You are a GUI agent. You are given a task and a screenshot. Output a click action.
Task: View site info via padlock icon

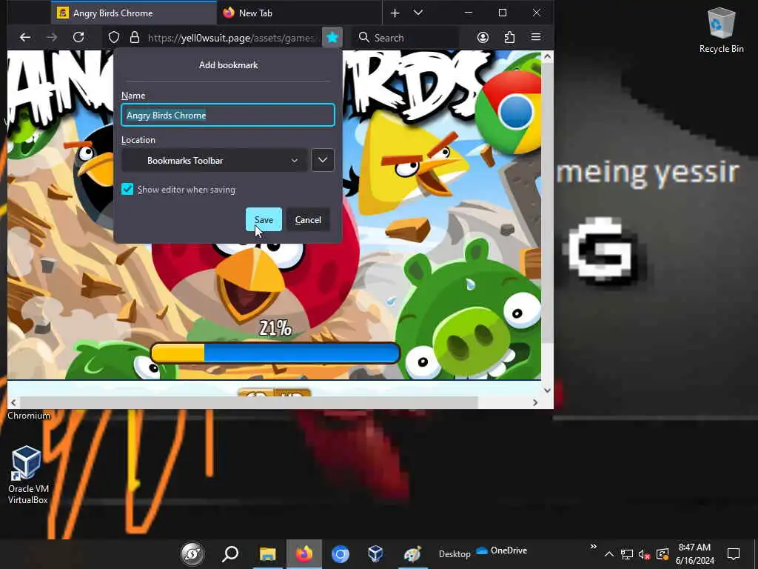[135, 38]
